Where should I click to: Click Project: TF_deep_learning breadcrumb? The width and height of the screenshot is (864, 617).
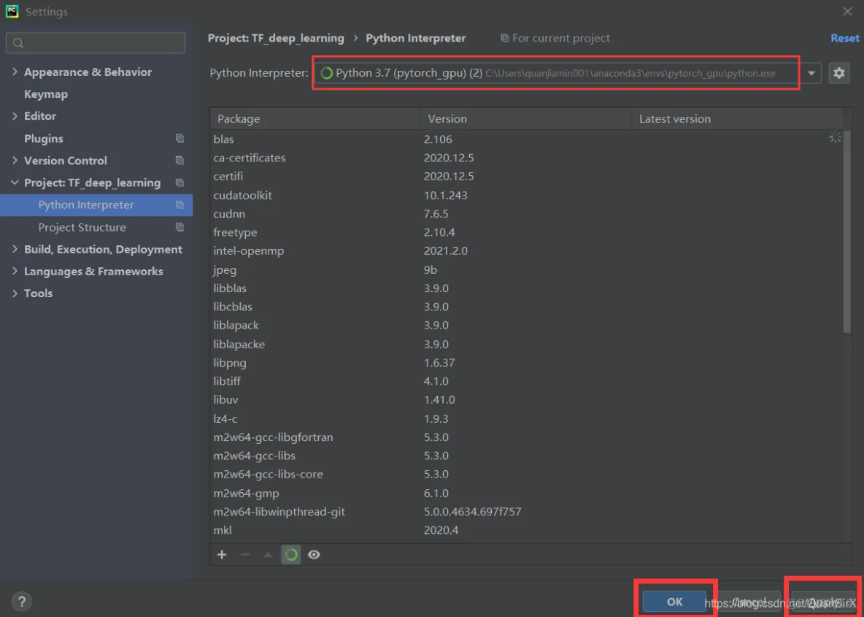pos(276,38)
